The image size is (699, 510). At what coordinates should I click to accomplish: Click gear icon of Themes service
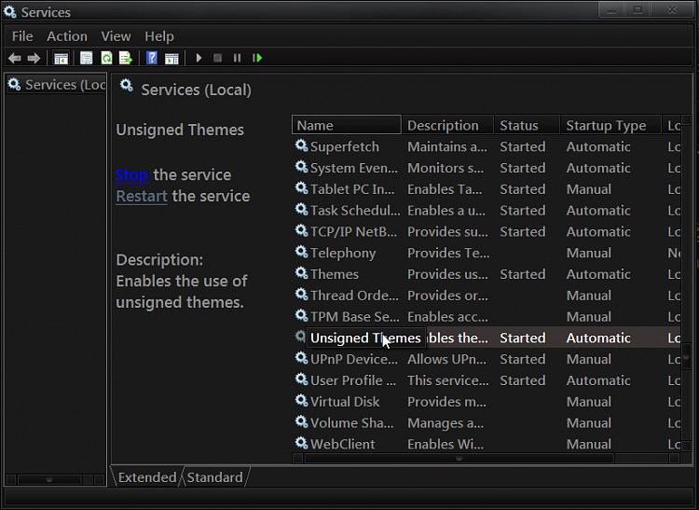pos(302,273)
